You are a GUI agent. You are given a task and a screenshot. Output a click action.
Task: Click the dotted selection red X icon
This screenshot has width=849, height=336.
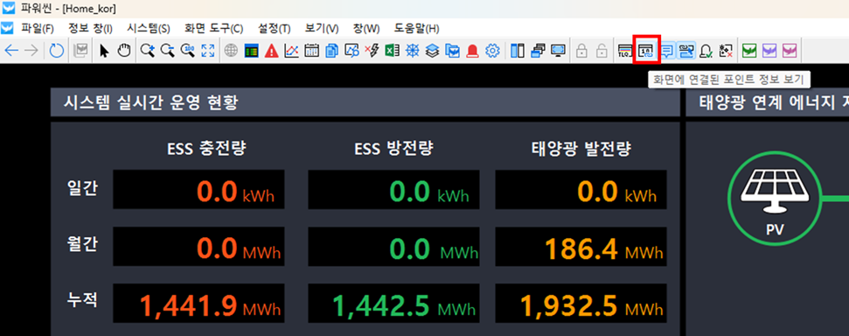click(x=726, y=51)
